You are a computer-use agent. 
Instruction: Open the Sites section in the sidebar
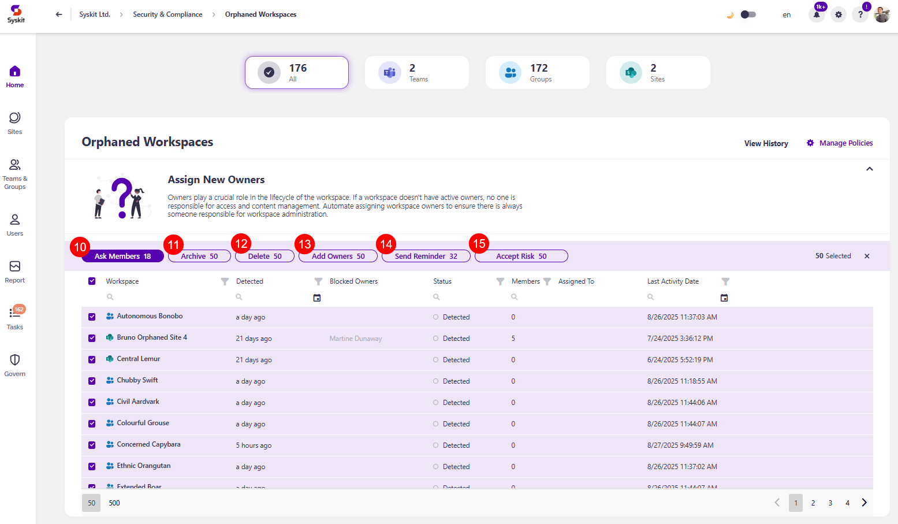click(x=15, y=123)
